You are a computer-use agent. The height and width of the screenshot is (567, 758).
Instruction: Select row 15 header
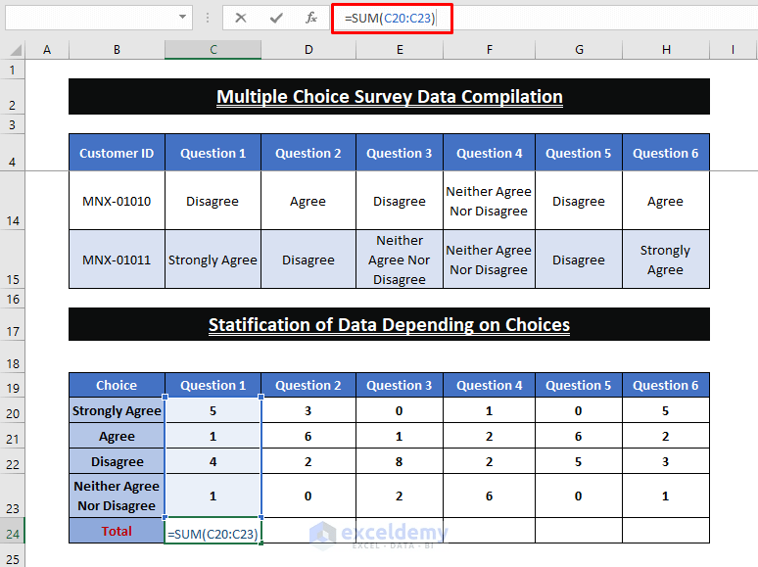tap(13, 260)
